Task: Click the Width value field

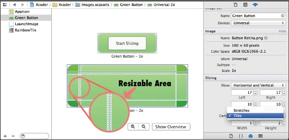Action: click(242, 123)
